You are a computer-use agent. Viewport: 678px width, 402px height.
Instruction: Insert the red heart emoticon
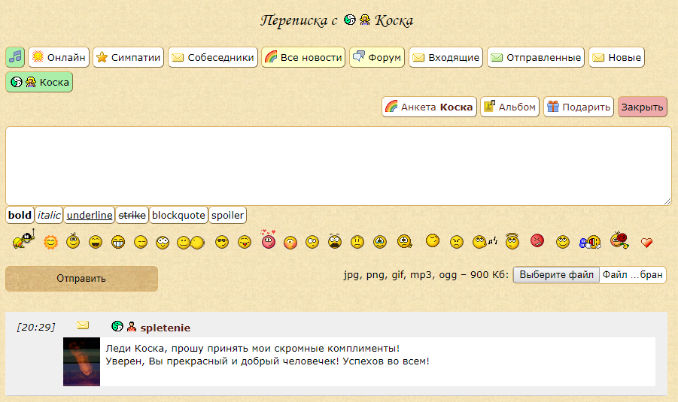click(x=646, y=242)
